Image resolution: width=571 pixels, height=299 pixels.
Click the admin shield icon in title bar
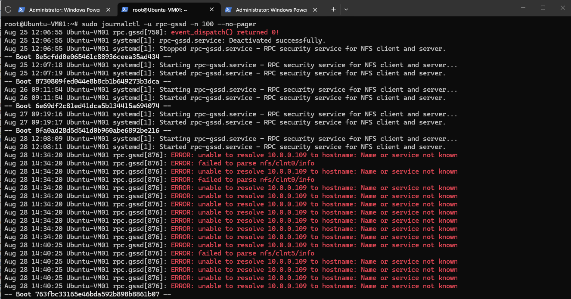[x=8, y=9]
